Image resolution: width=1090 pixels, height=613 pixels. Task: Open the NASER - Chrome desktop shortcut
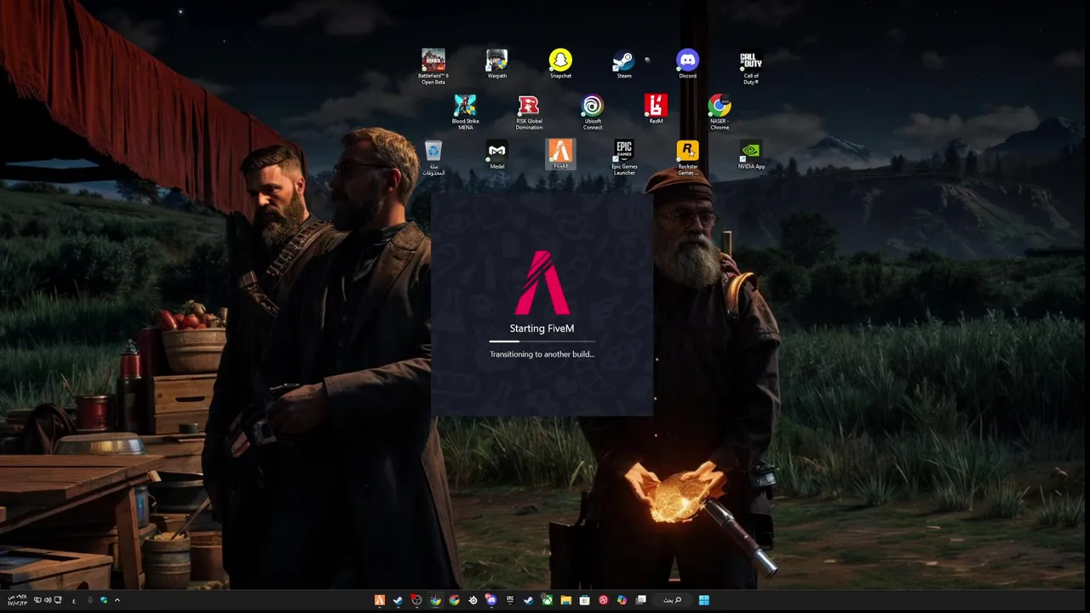pos(720,112)
